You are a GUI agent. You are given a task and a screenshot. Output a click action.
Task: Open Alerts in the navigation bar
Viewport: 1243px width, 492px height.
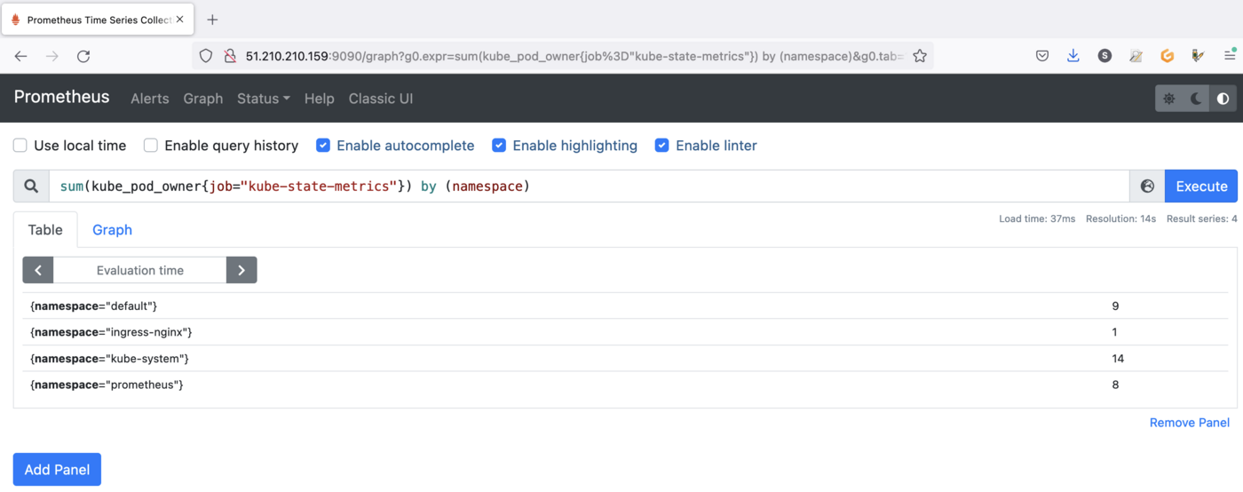click(x=149, y=99)
